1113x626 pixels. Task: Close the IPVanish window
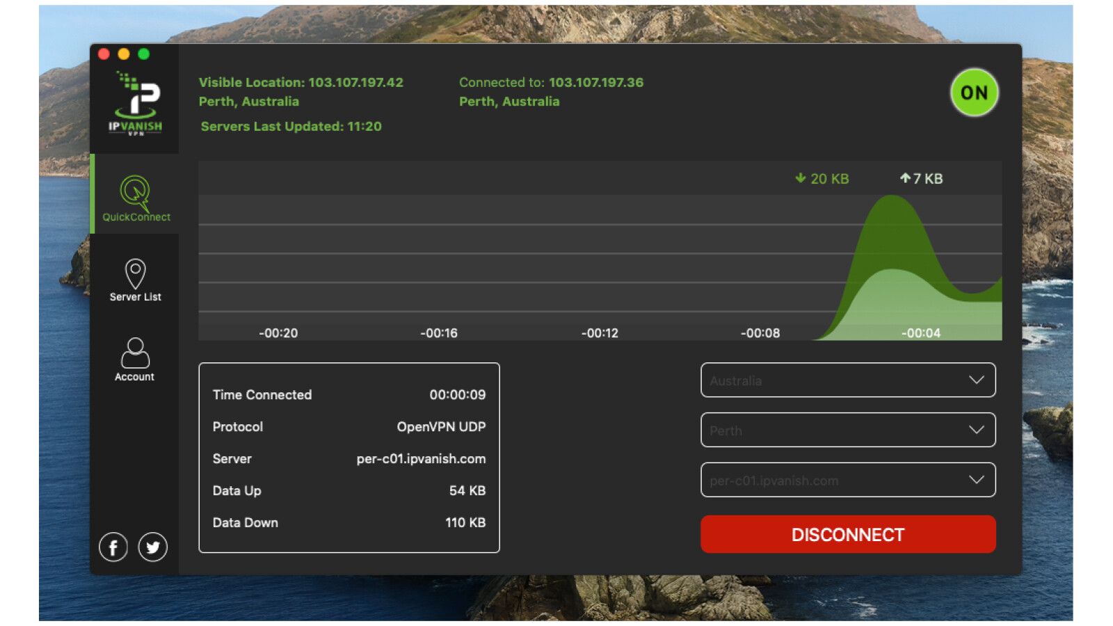coord(104,54)
